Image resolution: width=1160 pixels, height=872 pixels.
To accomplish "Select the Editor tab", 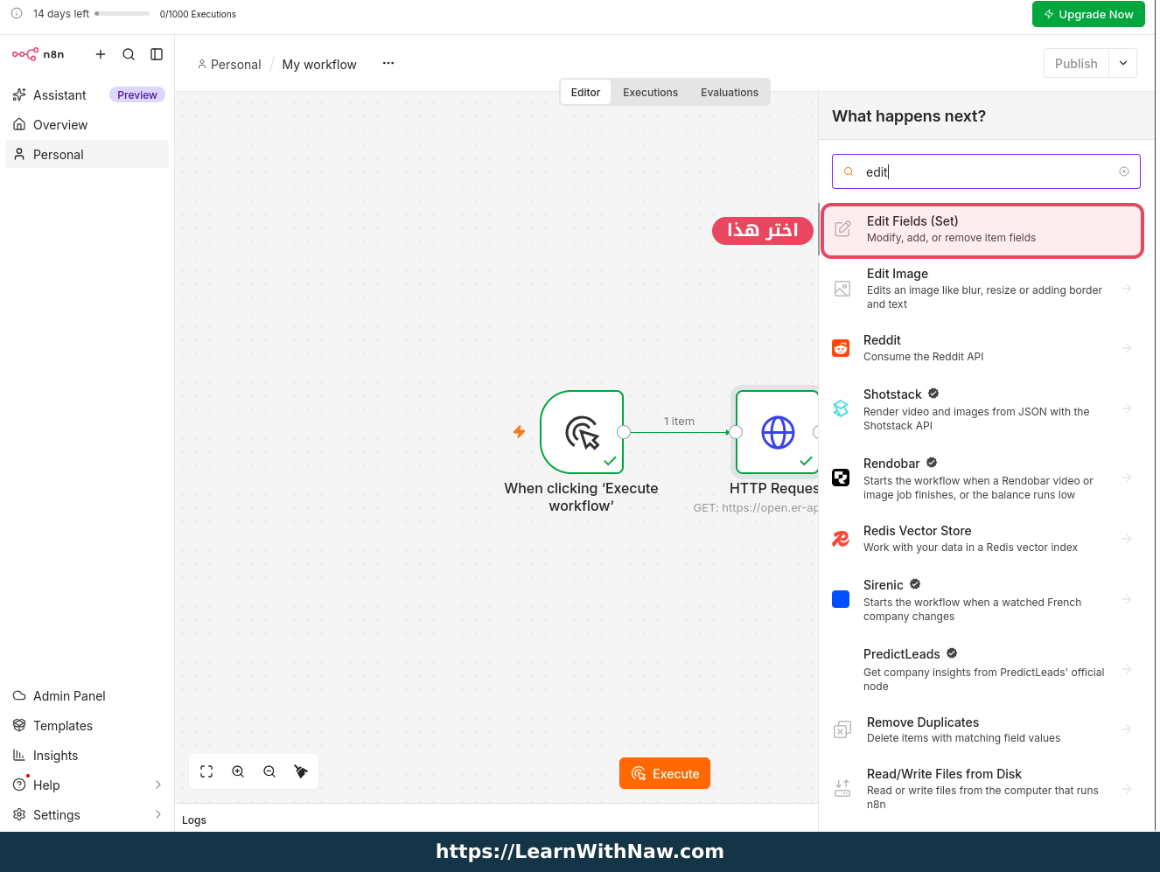I will click(585, 92).
